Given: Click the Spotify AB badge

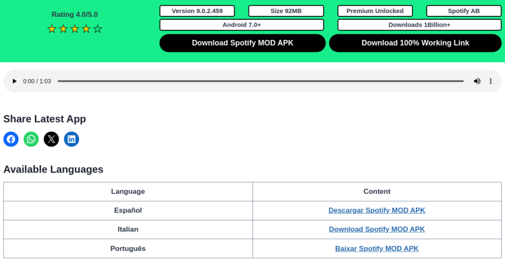Looking at the screenshot, I should 464,11.
